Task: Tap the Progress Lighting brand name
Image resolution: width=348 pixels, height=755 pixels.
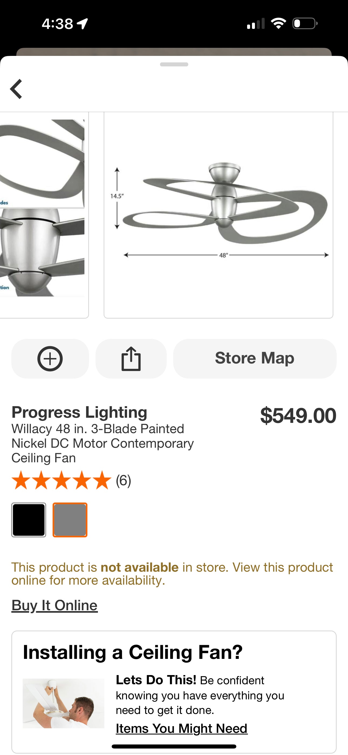Action: tap(79, 412)
